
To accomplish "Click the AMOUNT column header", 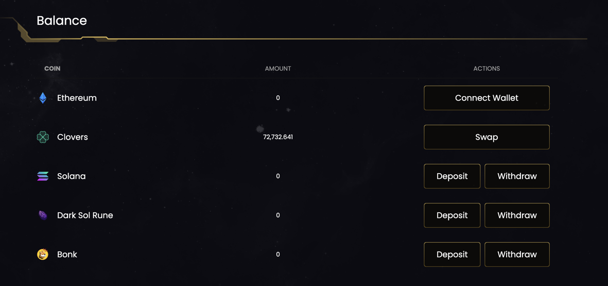I will tap(277, 69).
